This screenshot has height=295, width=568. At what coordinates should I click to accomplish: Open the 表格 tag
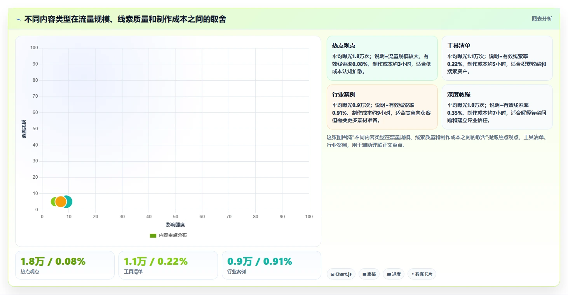click(x=369, y=274)
